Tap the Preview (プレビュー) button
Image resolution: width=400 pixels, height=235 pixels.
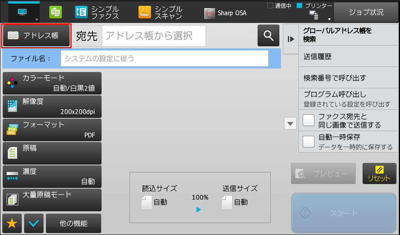tap(323, 174)
